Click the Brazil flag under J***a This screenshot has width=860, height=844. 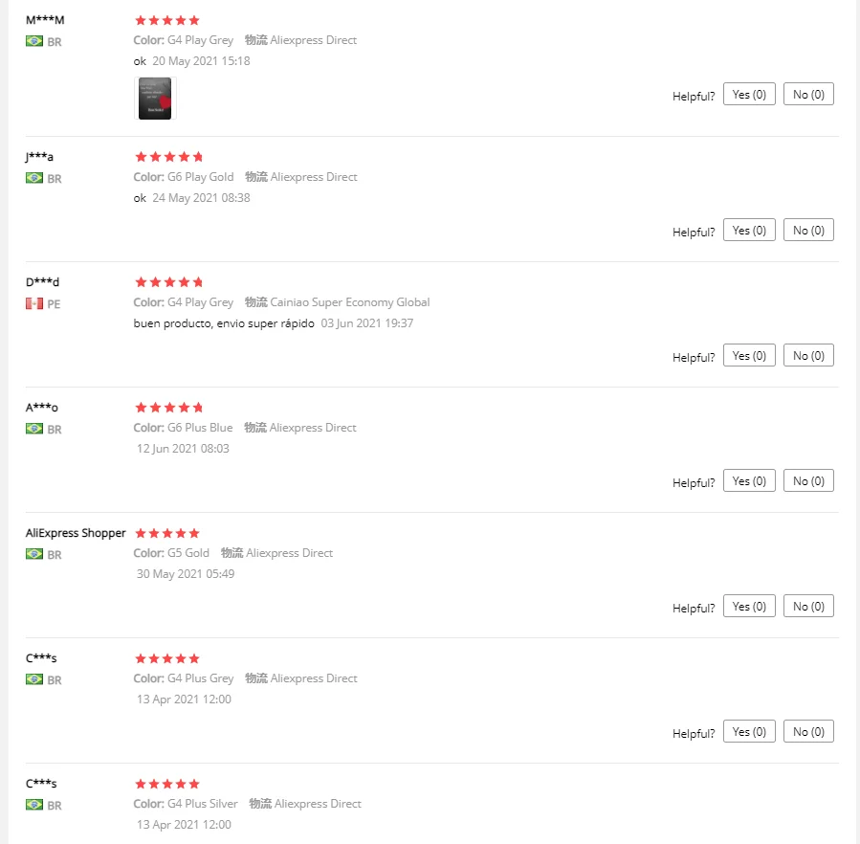pyautogui.click(x=34, y=178)
